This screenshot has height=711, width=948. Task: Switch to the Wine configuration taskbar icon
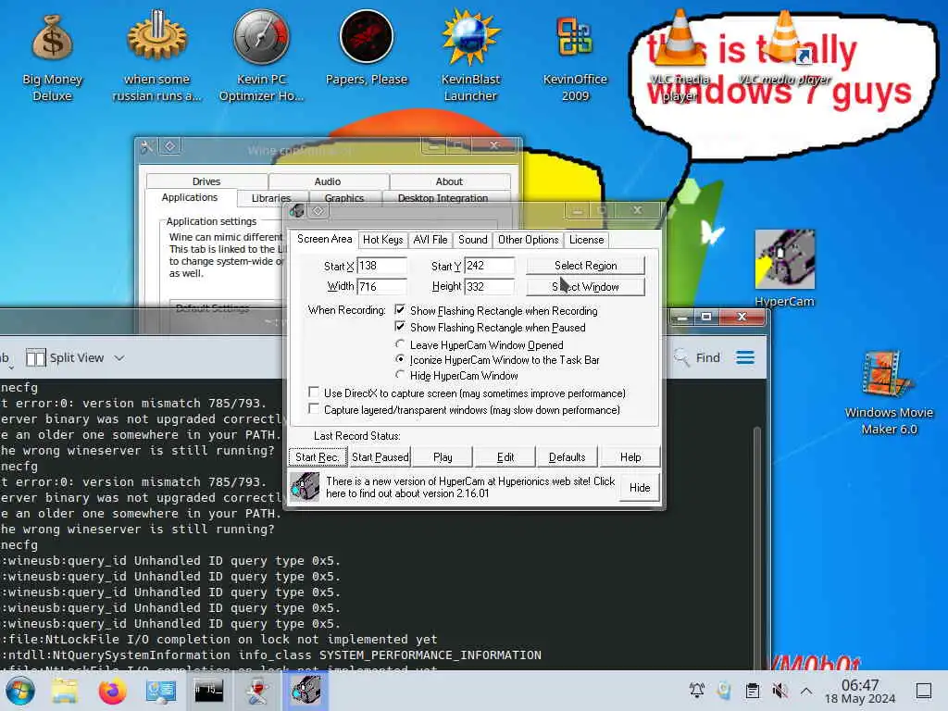pos(257,691)
